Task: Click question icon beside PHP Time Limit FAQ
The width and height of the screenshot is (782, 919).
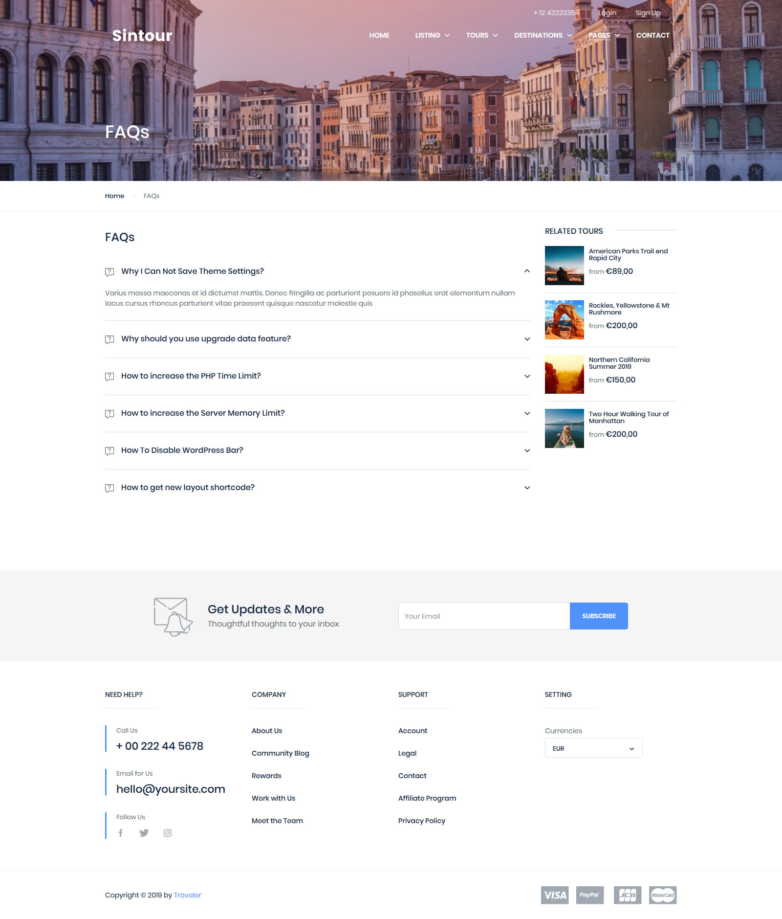Action: point(109,377)
